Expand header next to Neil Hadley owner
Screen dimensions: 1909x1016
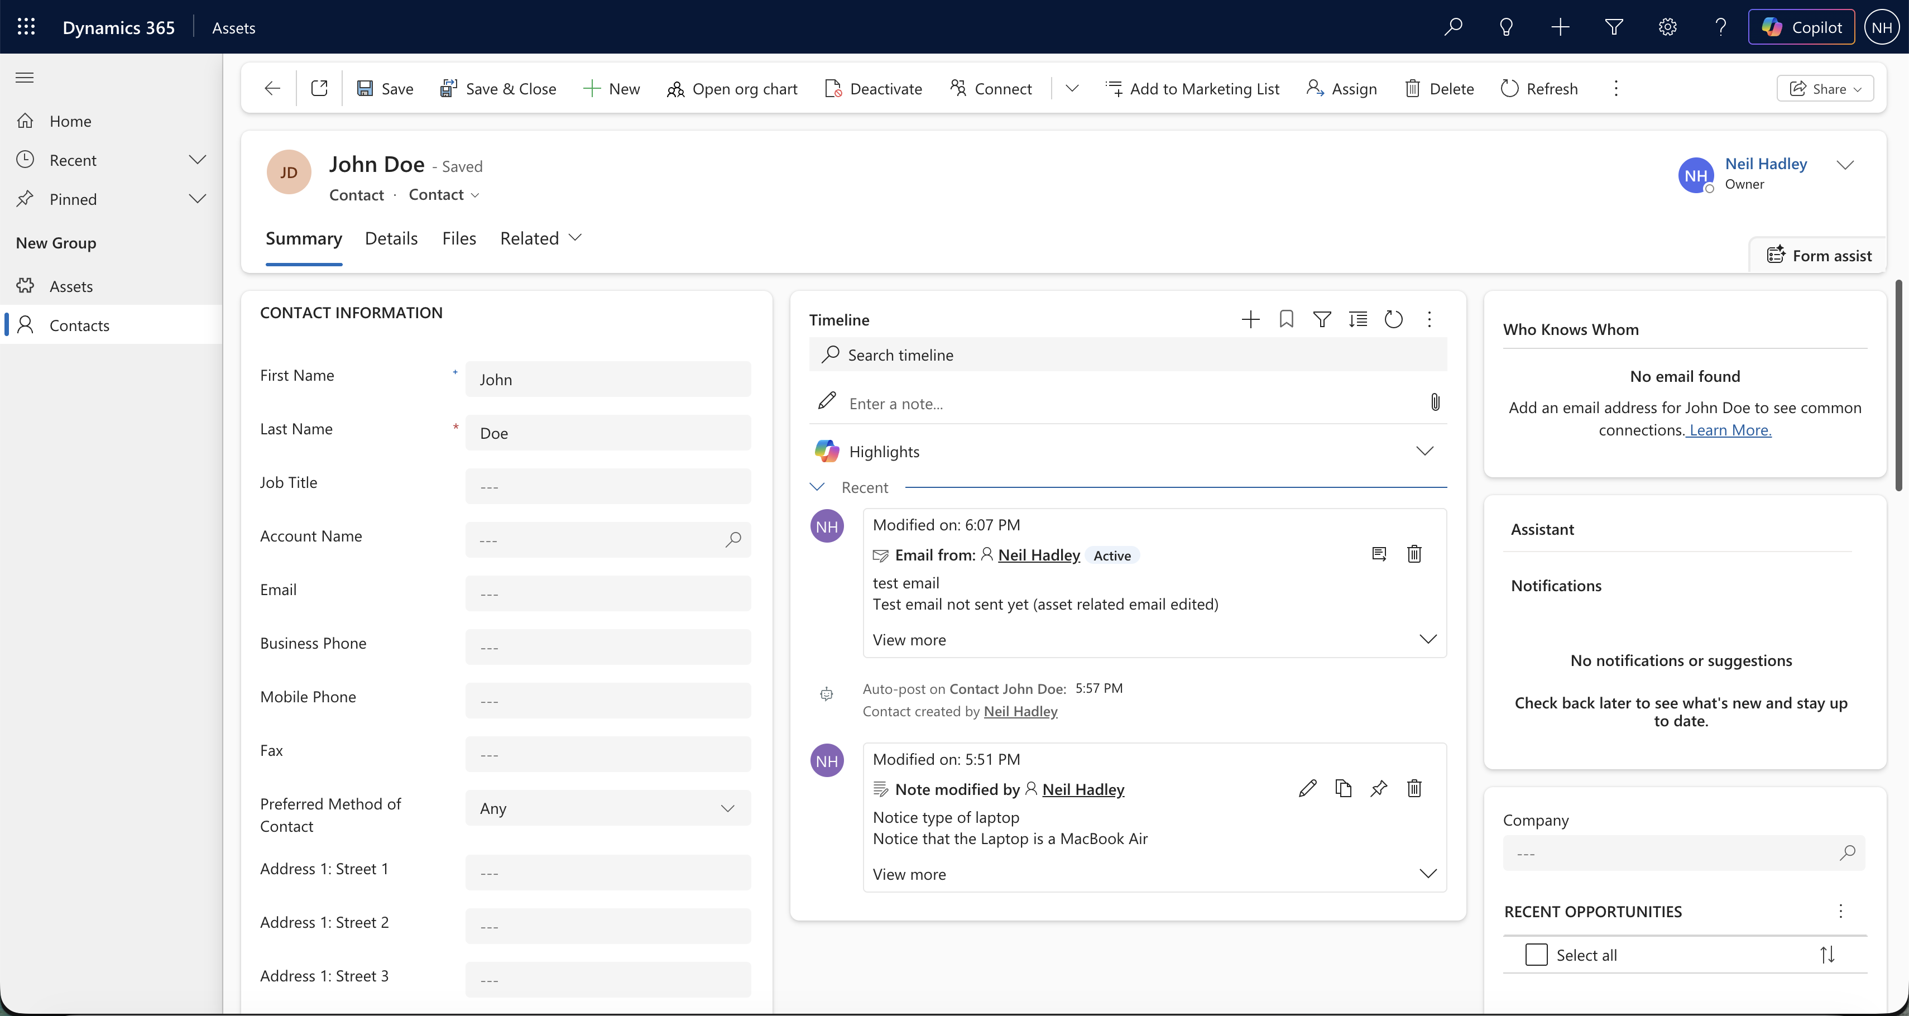(x=1845, y=165)
